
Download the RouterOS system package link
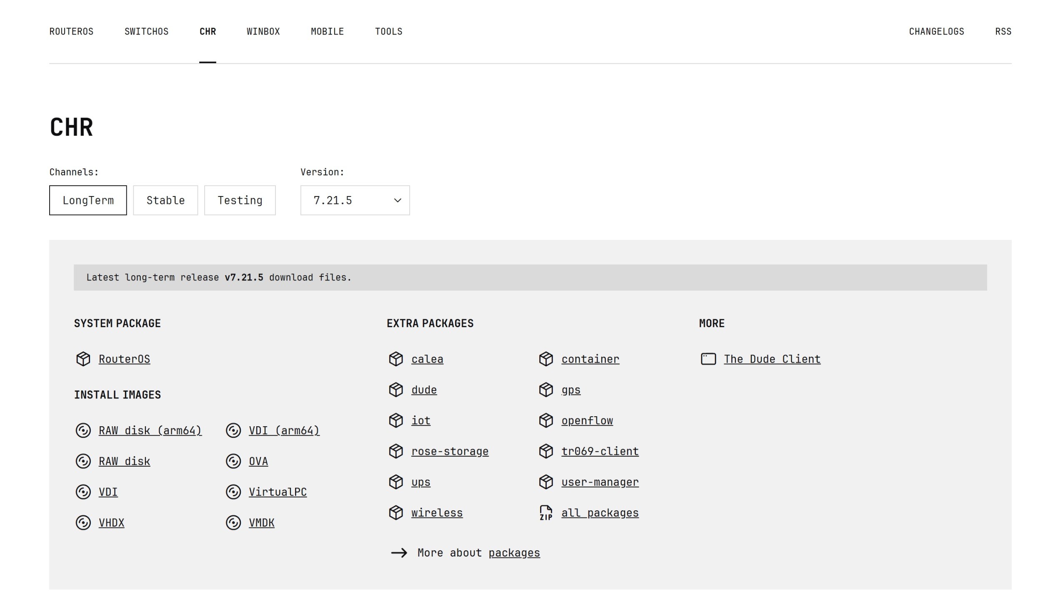pyautogui.click(x=124, y=359)
